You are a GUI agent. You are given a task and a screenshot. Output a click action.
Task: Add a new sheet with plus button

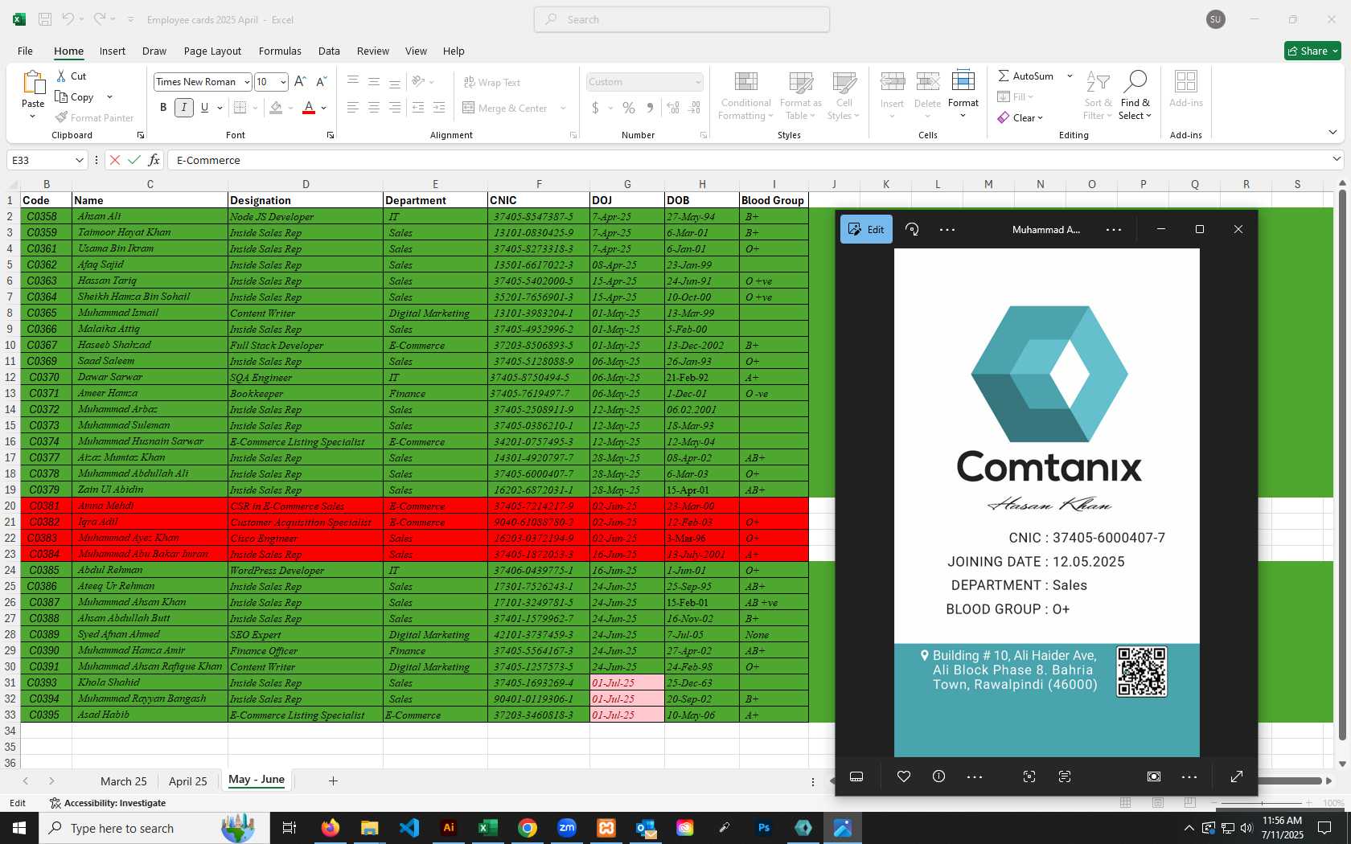click(333, 780)
